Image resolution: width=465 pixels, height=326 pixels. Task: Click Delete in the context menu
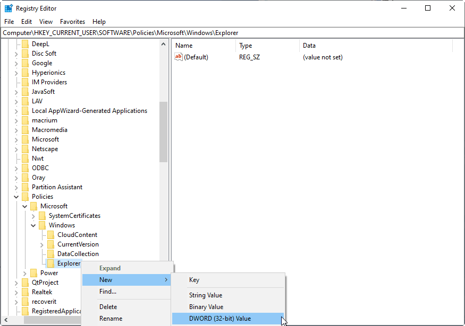coord(126,307)
